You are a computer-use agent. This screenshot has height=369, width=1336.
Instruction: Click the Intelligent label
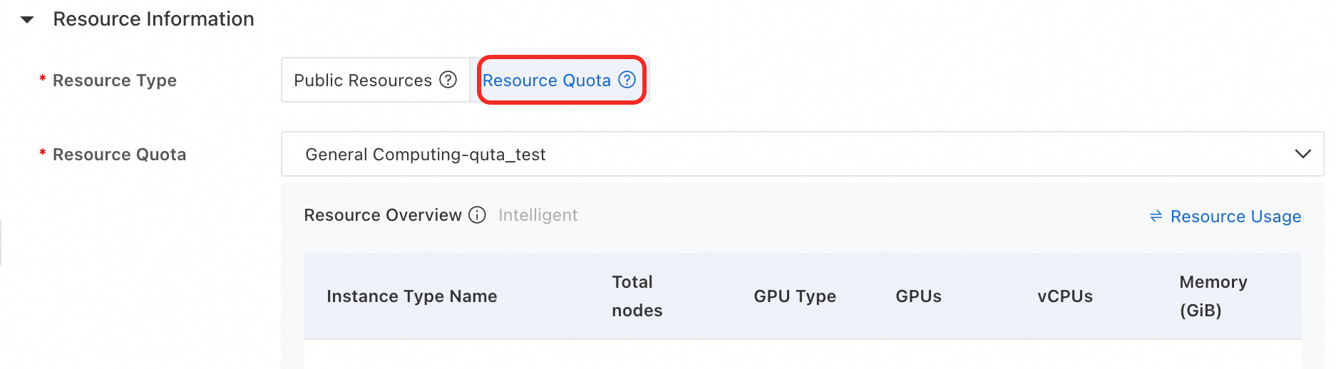(538, 215)
